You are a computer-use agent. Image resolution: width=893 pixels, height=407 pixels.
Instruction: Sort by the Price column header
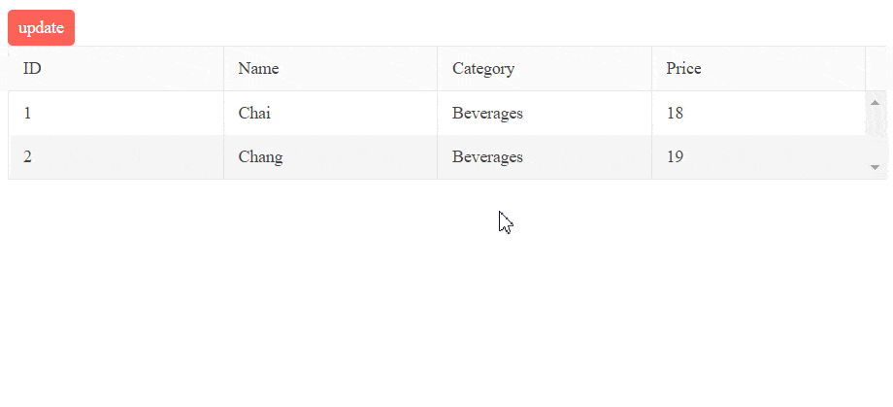click(x=759, y=68)
